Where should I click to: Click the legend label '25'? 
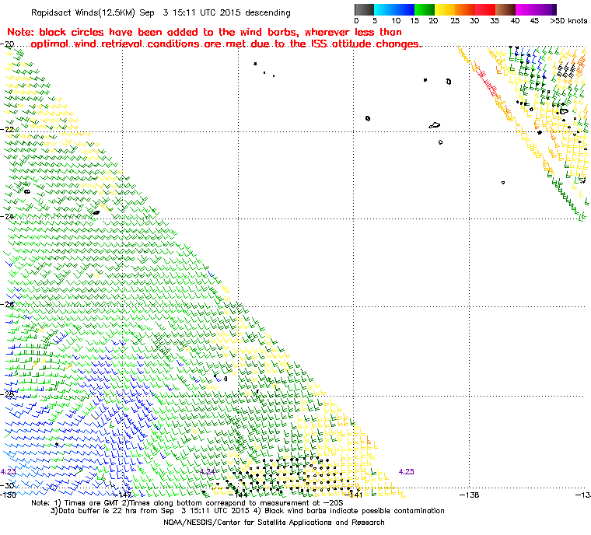click(x=455, y=21)
